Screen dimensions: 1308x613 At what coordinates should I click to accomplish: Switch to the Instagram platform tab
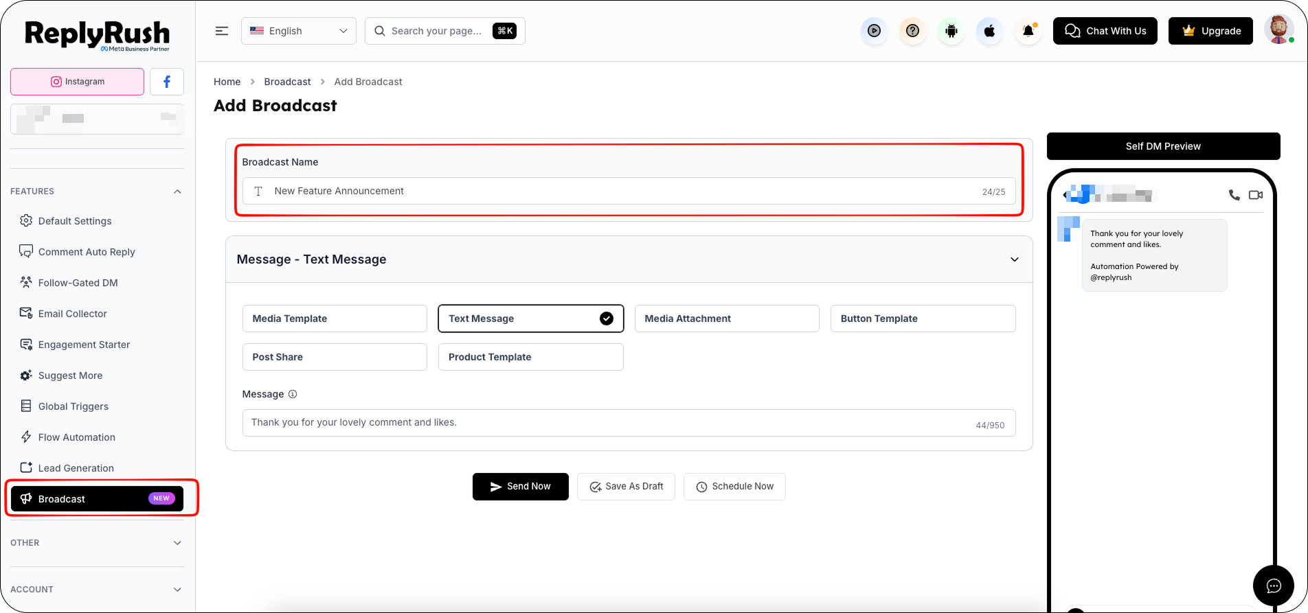(78, 82)
